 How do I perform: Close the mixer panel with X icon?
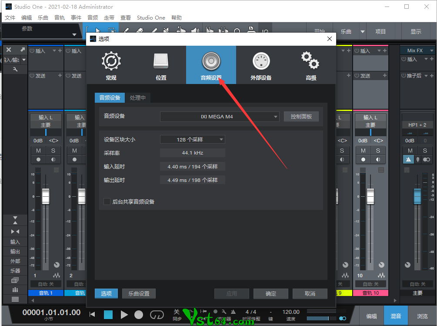click(9, 50)
